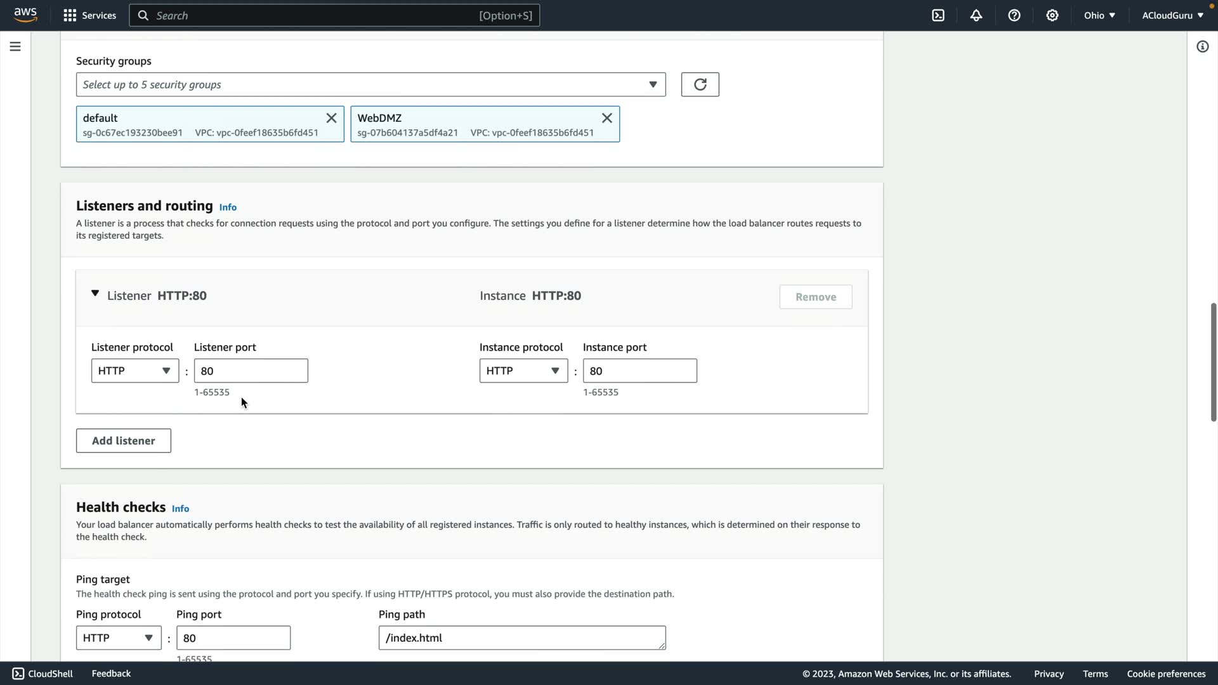Collapse the Listener HTTP:80 section
The image size is (1218, 685).
click(x=95, y=294)
